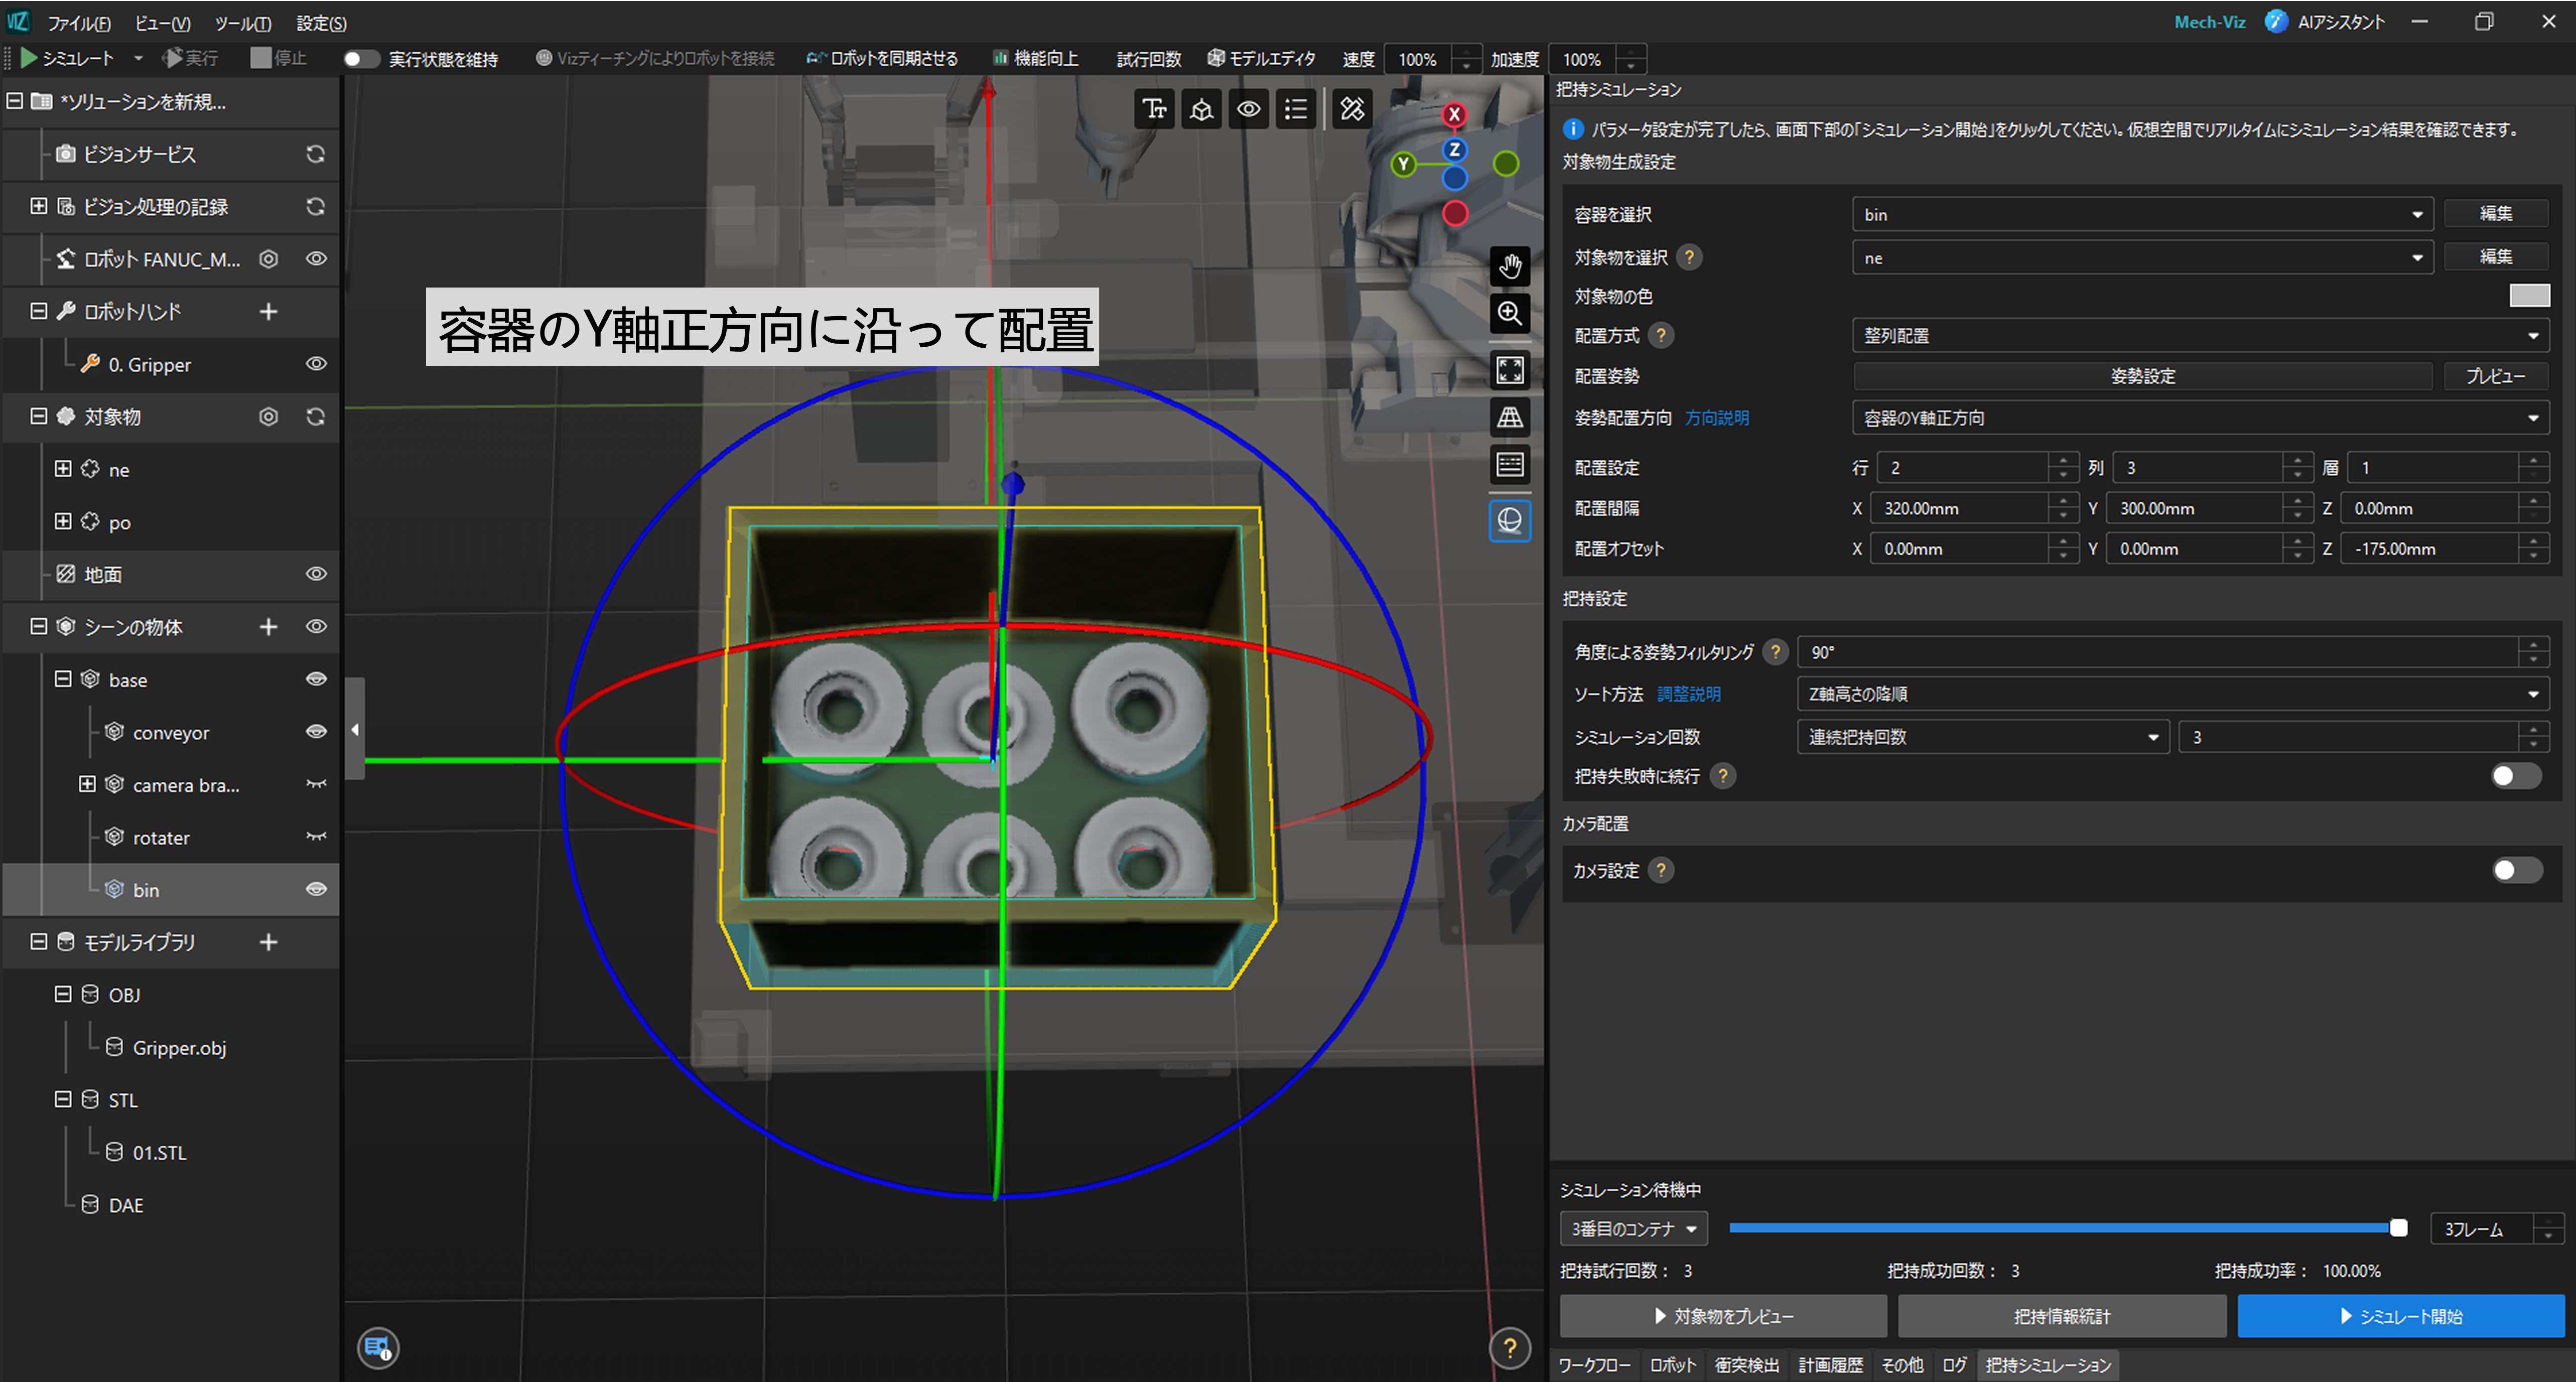
Task: Show the rotater object
Action: tap(316, 837)
